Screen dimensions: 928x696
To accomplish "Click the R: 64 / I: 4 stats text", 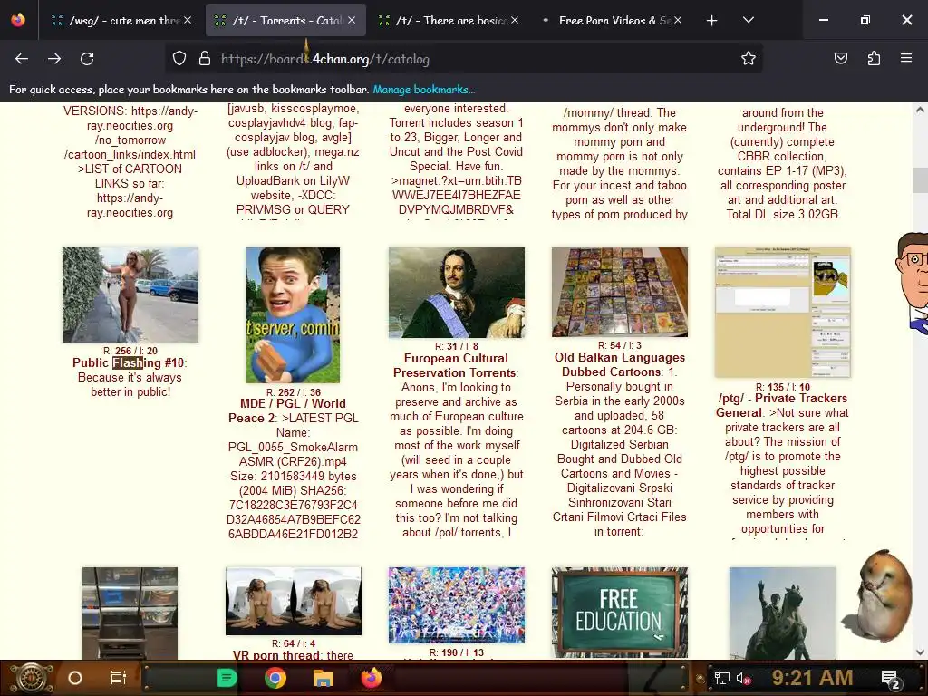I will (x=293, y=643).
